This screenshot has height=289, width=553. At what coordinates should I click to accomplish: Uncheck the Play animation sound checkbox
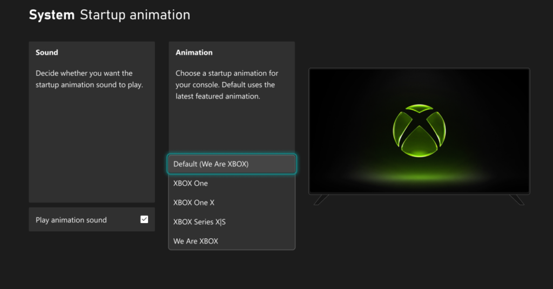(144, 219)
